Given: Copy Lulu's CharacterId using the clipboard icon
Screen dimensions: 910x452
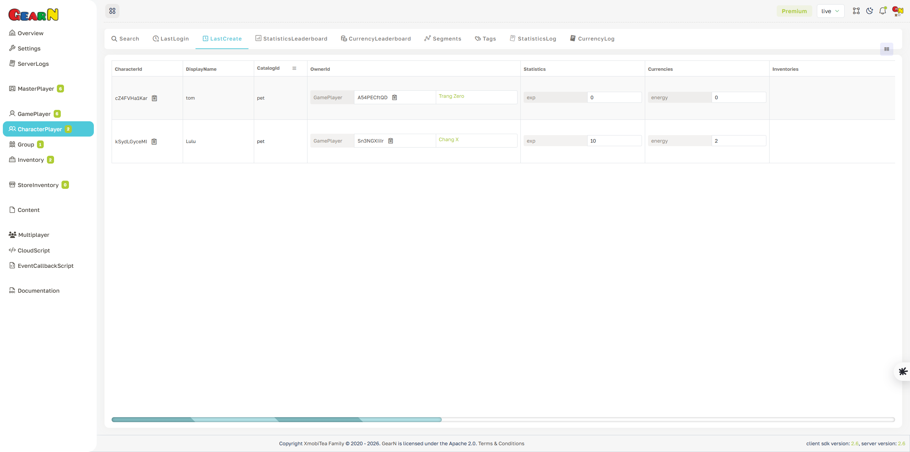Looking at the screenshot, I should tap(154, 141).
